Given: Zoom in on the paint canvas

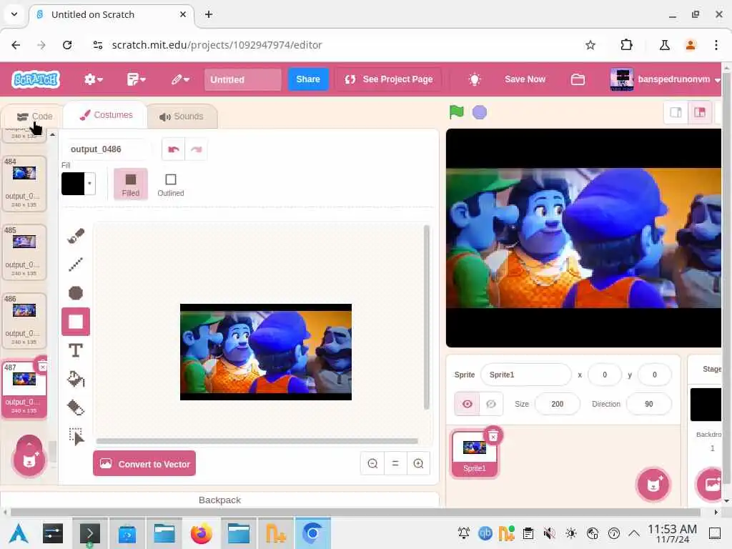Looking at the screenshot, I should [x=418, y=463].
